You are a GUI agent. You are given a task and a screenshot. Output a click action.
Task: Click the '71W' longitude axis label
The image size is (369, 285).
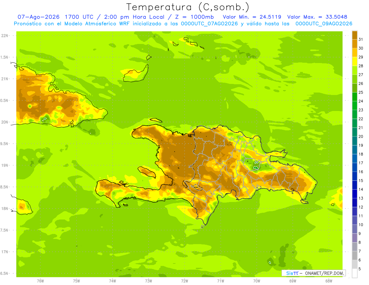coord(220,281)
